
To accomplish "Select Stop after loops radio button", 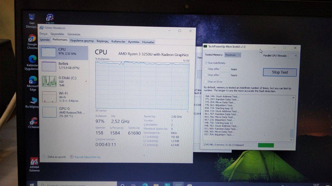I will pos(206,69).
